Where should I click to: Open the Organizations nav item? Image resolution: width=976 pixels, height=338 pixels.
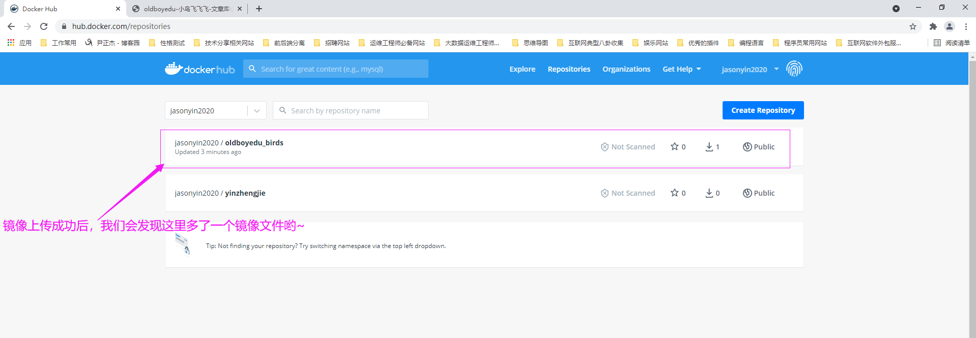pos(626,69)
